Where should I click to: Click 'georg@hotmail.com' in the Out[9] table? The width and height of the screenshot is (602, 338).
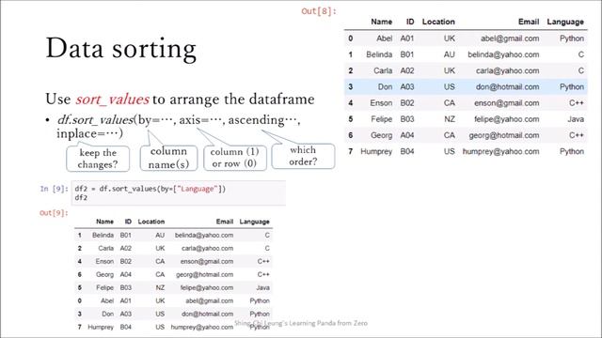coord(205,274)
